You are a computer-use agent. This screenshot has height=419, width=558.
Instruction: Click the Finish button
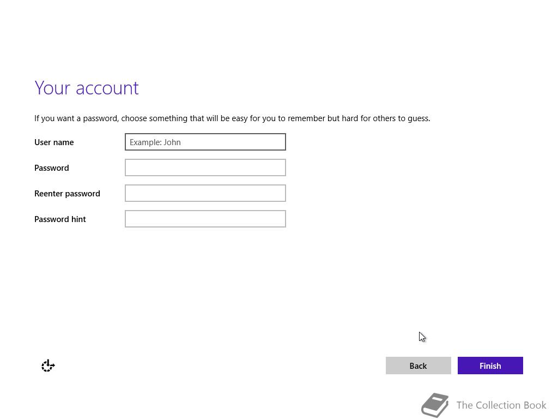pyautogui.click(x=490, y=366)
